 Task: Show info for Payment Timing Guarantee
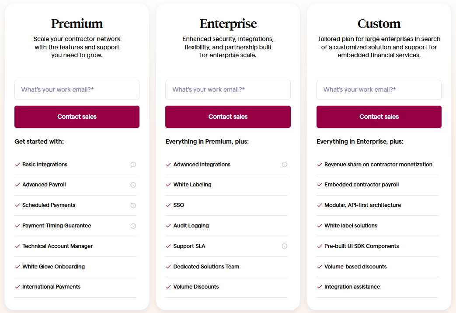click(x=133, y=226)
